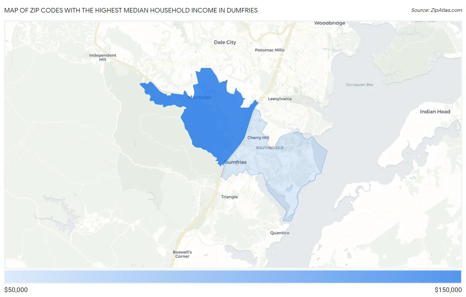Click the Woodbridge map label
The height and width of the screenshot is (297, 466).
click(330, 23)
